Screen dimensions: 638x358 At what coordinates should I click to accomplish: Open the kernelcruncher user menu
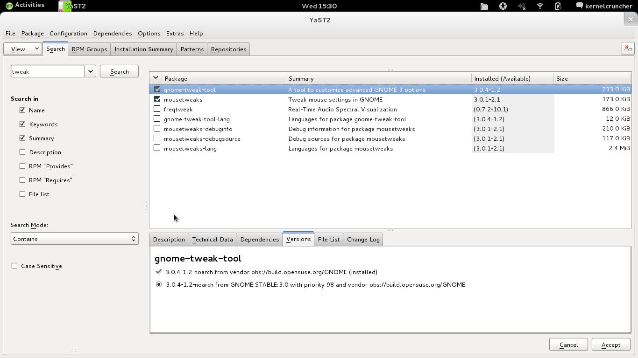tap(604, 6)
